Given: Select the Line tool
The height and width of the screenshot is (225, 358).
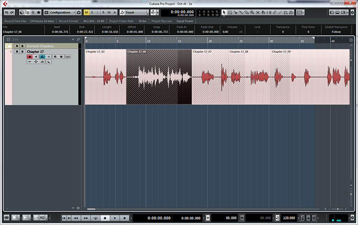Looking at the screenshot, I should (x=280, y=12).
